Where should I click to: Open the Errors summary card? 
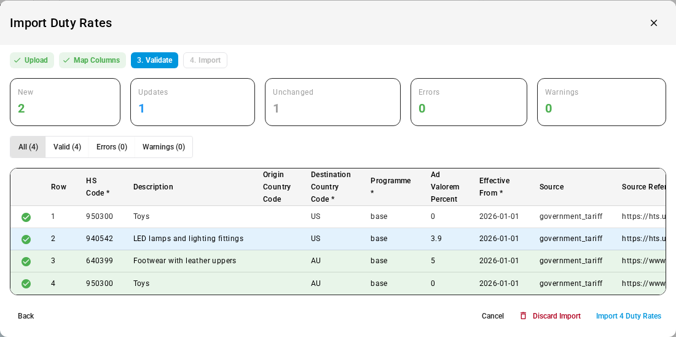(469, 102)
